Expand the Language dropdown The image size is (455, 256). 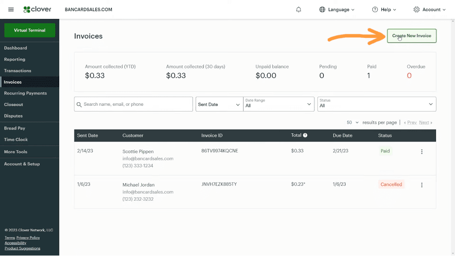(x=337, y=9)
